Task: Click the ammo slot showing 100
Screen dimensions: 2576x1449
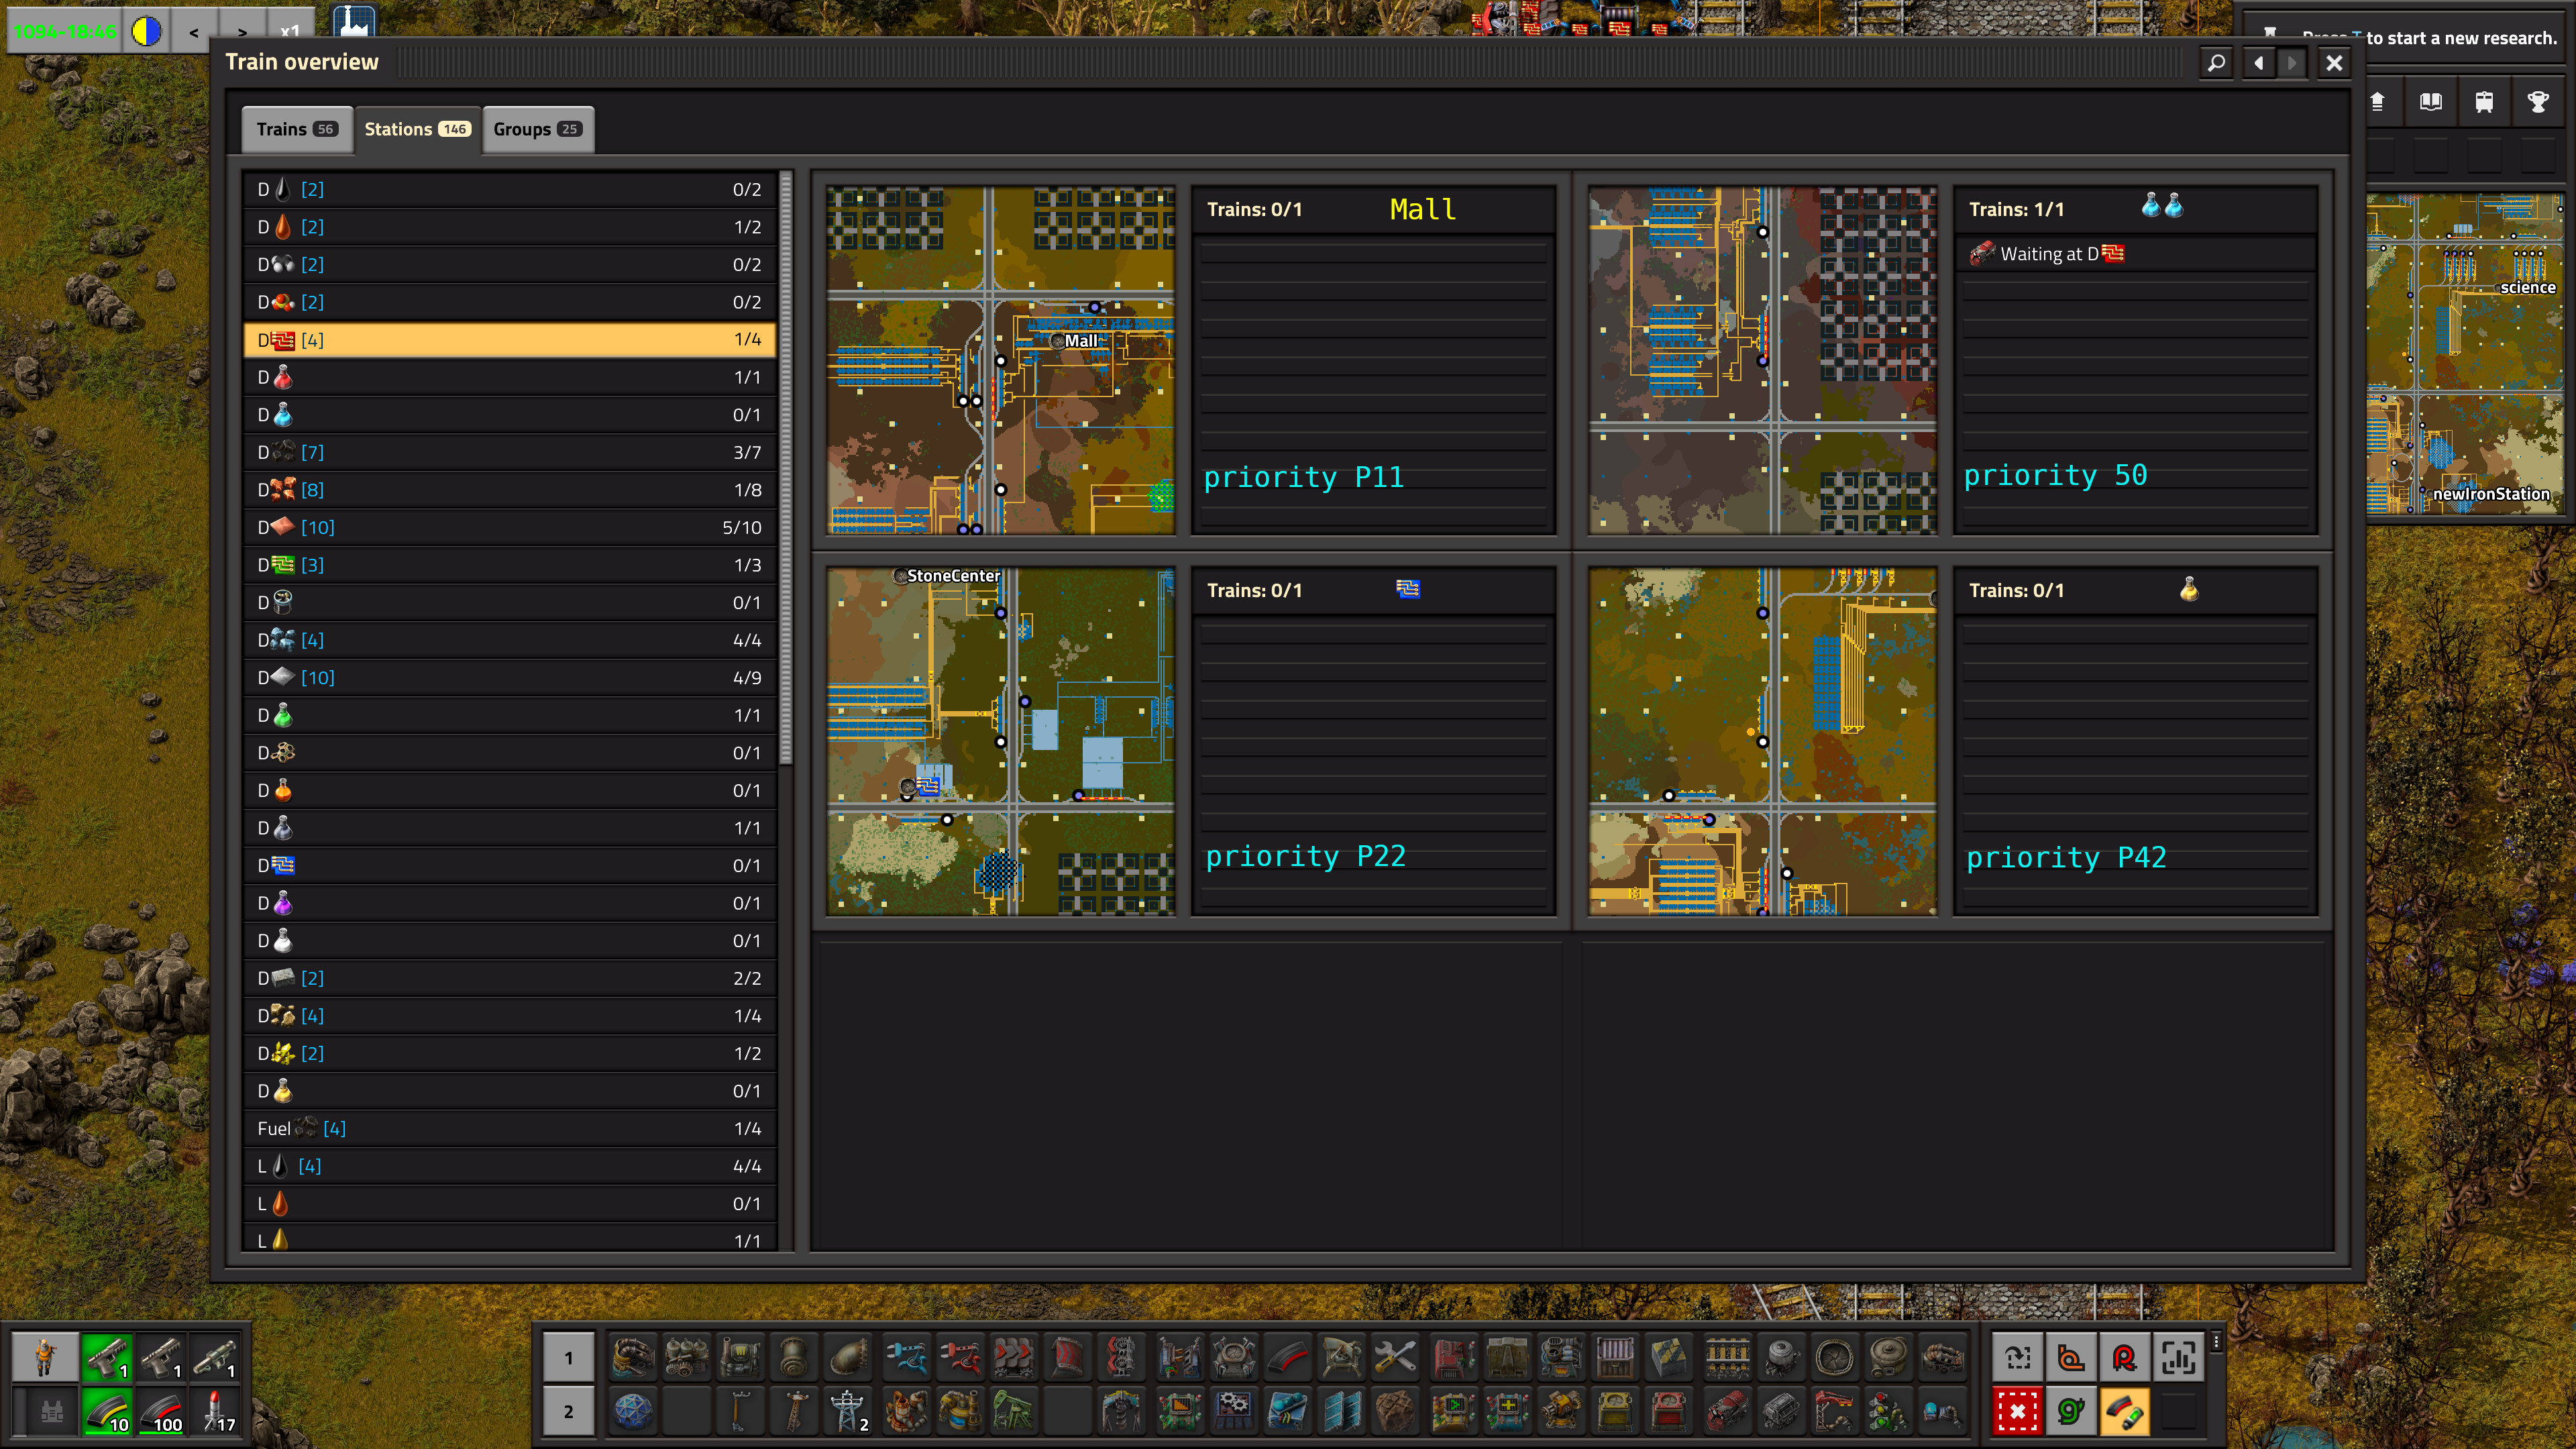Action: pos(160,1411)
